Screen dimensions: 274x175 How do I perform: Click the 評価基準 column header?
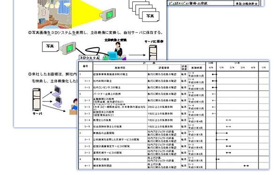pos(164,68)
